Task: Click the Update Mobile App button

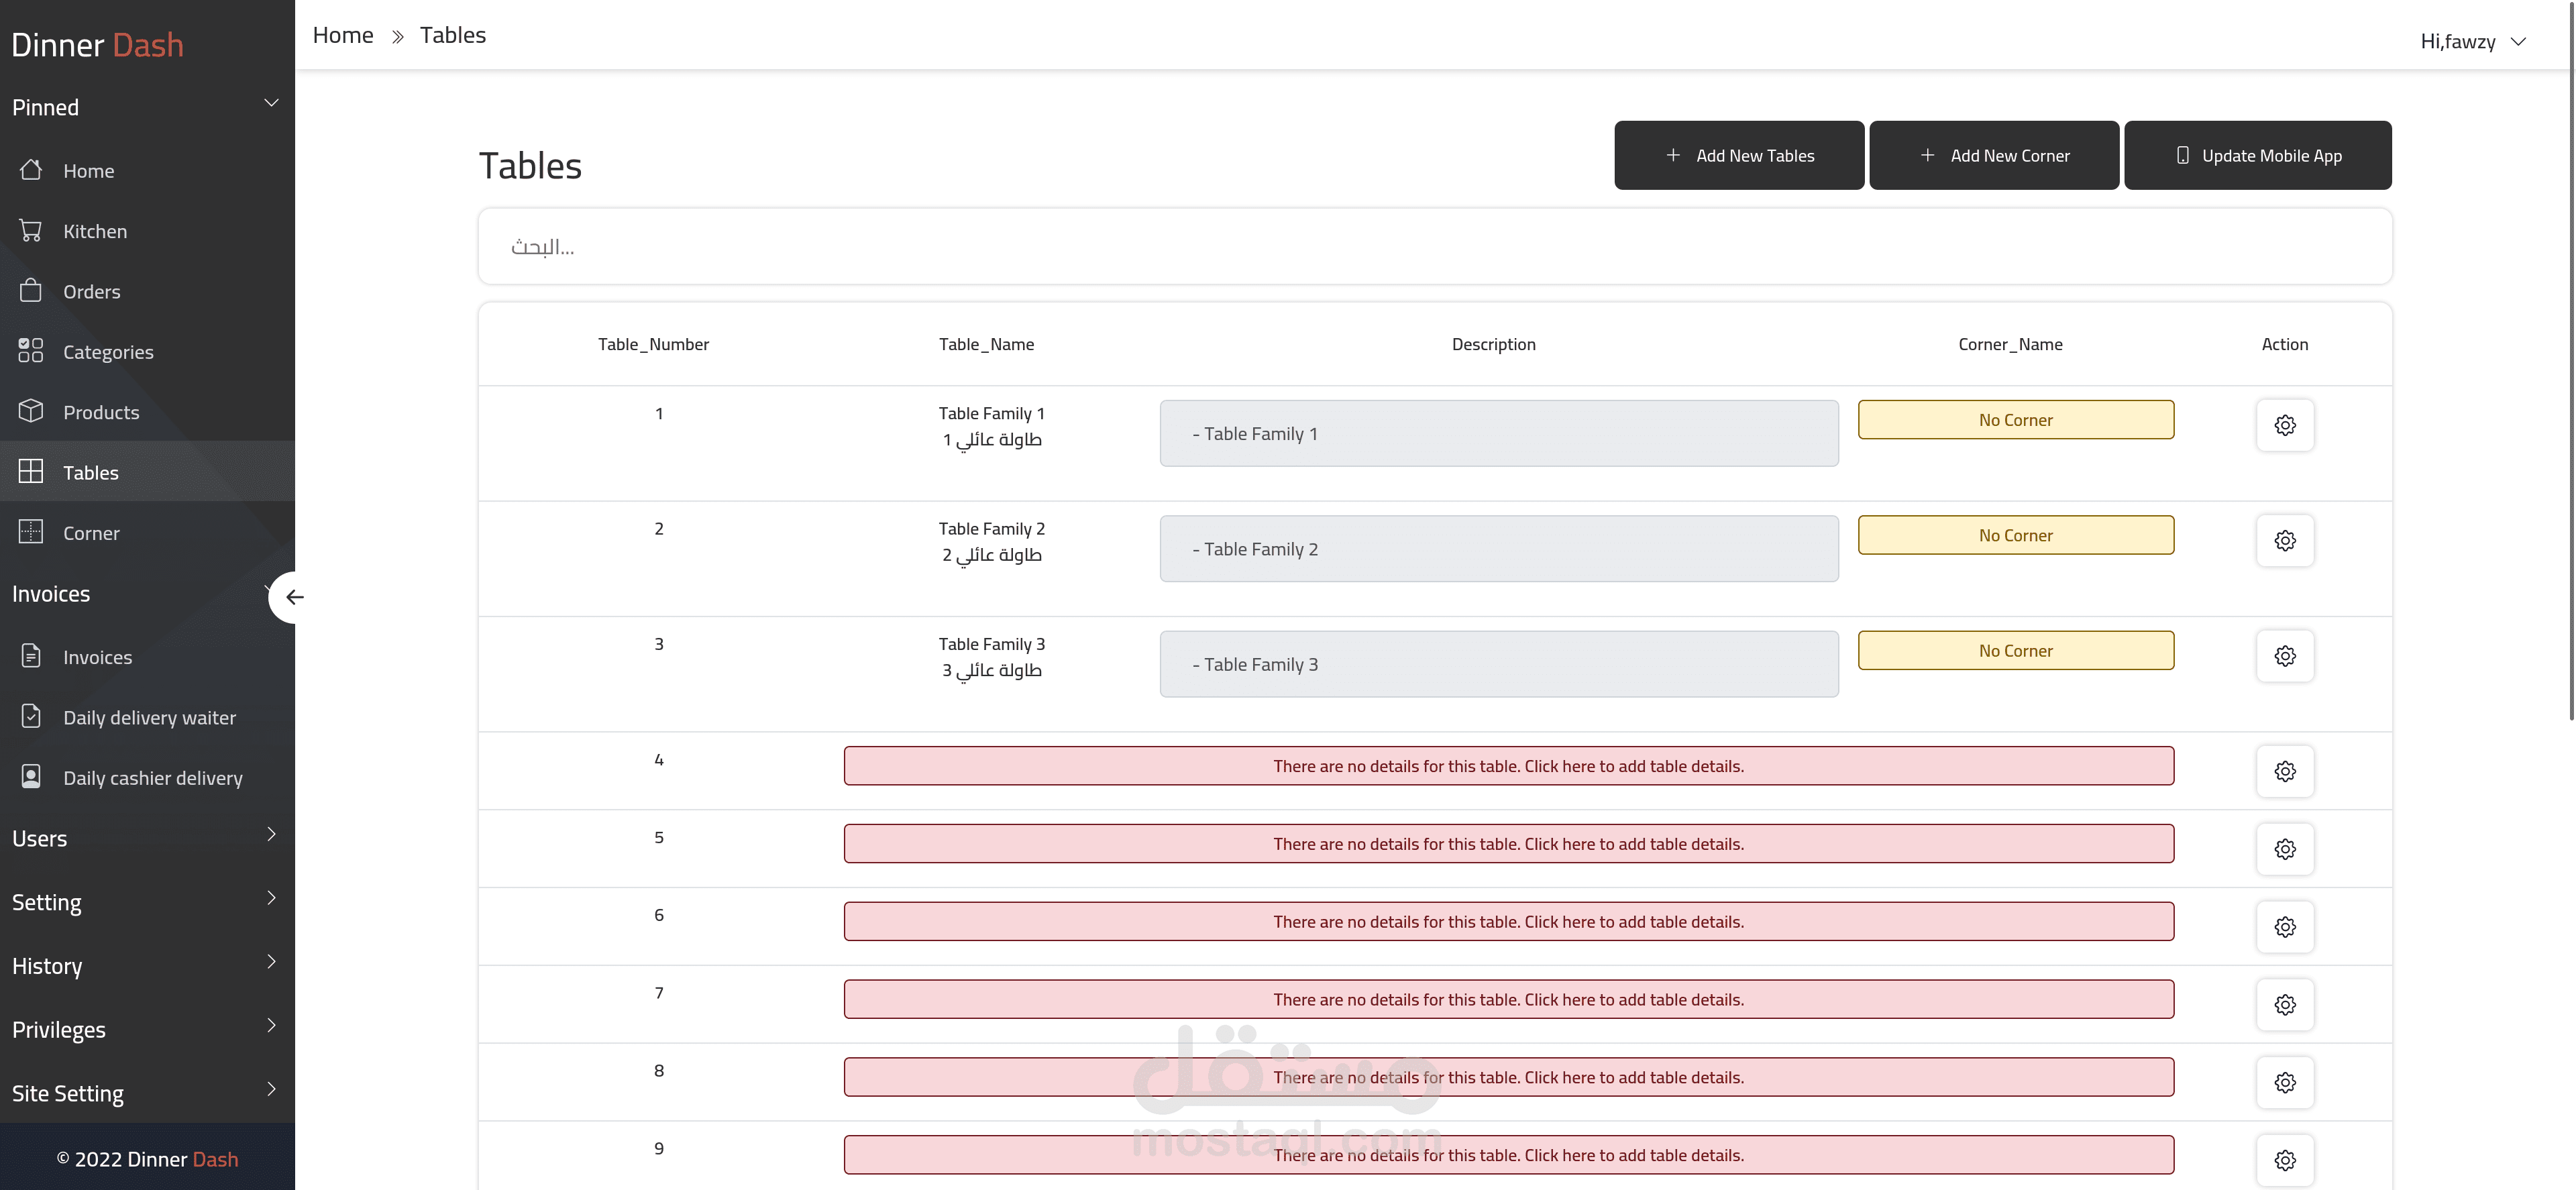Action: point(2257,155)
